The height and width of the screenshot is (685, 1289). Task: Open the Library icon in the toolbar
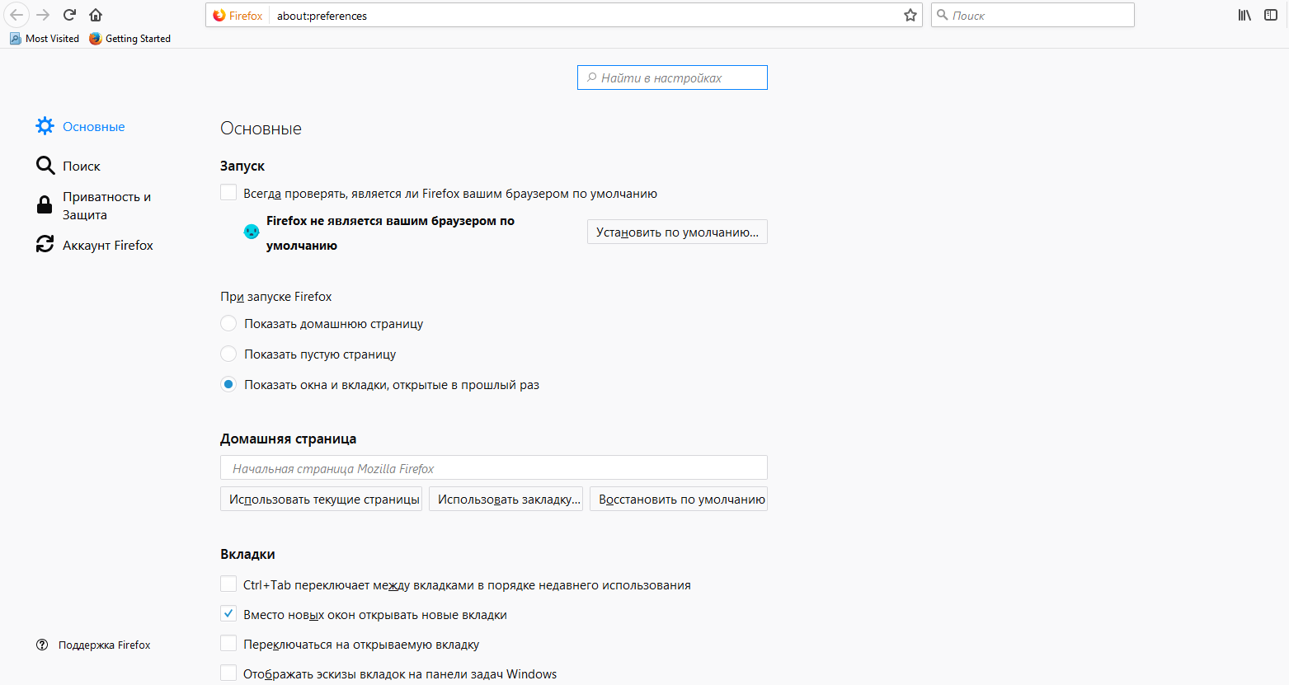1244,15
